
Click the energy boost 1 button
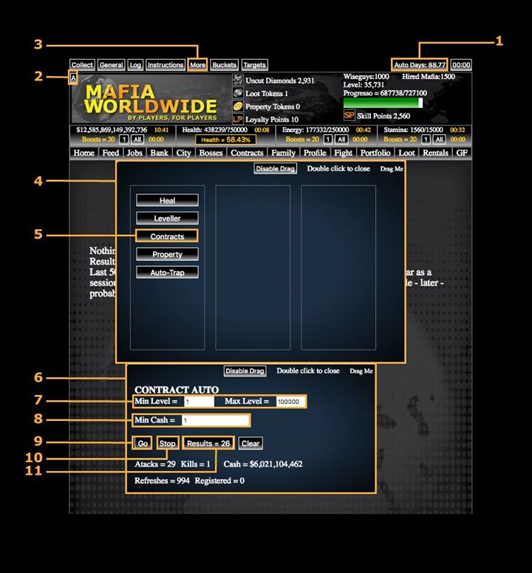(328, 140)
